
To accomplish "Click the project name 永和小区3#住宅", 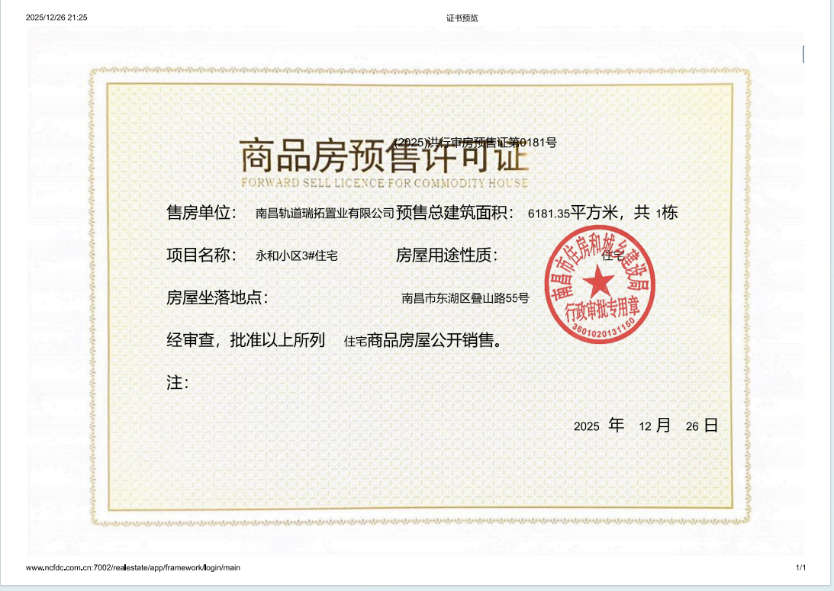I will (x=296, y=255).
